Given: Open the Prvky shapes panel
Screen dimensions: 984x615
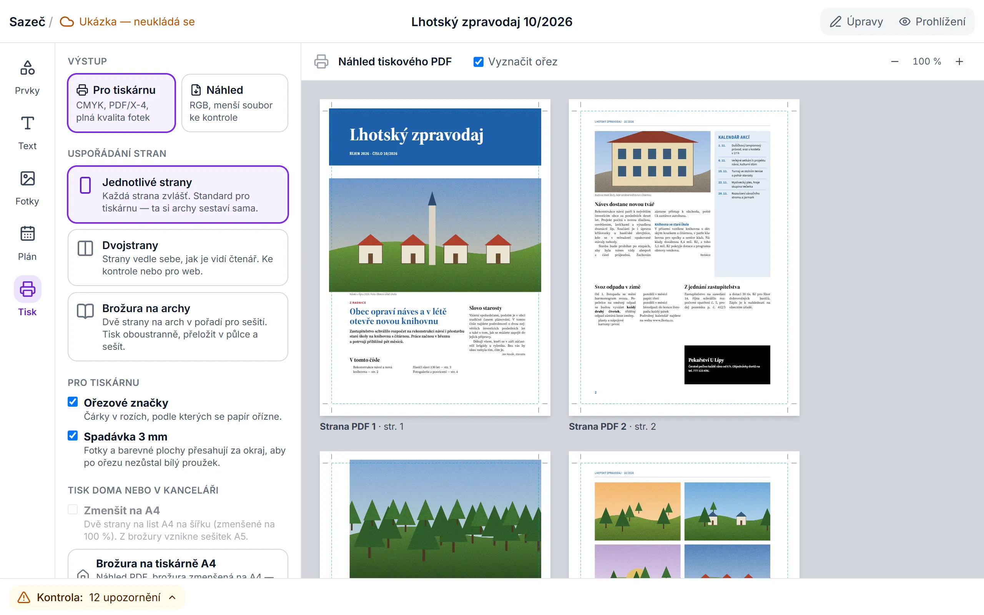Looking at the screenshot, I should 27,77.
